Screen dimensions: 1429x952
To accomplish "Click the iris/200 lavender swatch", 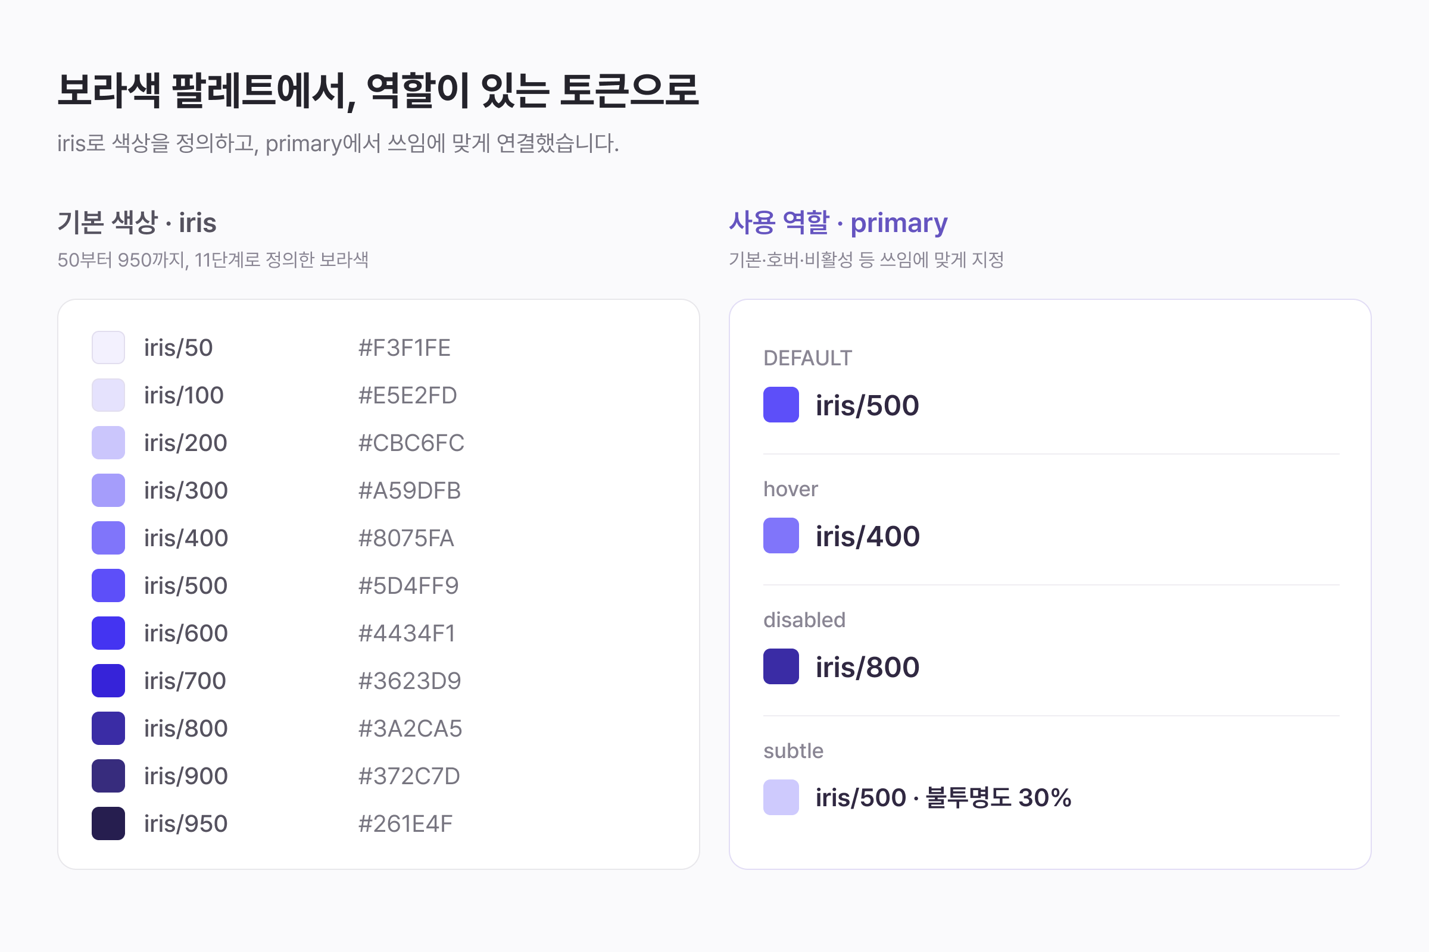I will (108, 443).
